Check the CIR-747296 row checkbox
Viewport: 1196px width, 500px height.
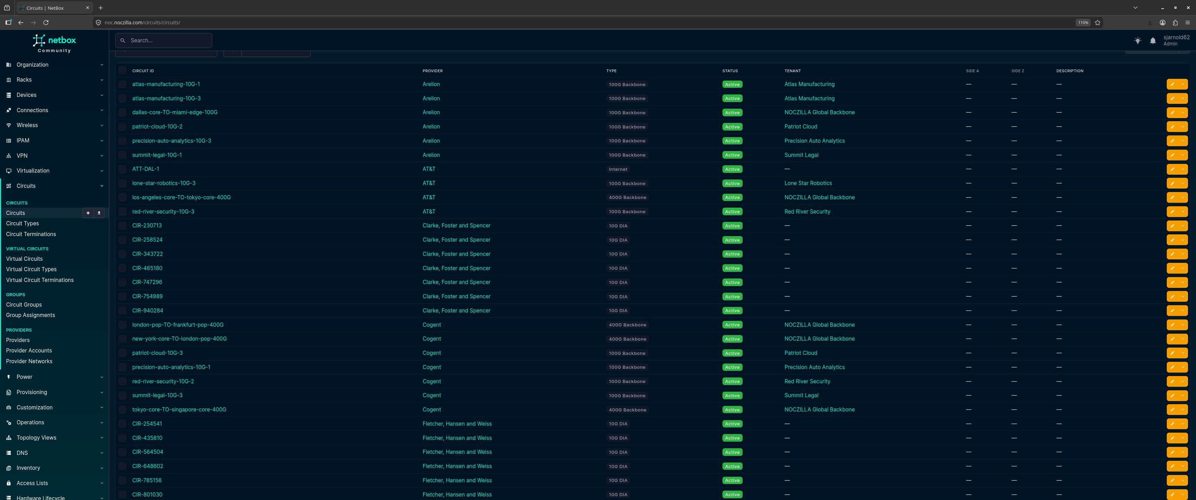tap(122, 283)
